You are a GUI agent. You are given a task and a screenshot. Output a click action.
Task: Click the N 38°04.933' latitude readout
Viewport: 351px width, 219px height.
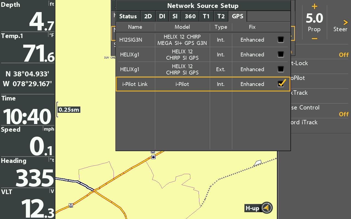(27, 74)
